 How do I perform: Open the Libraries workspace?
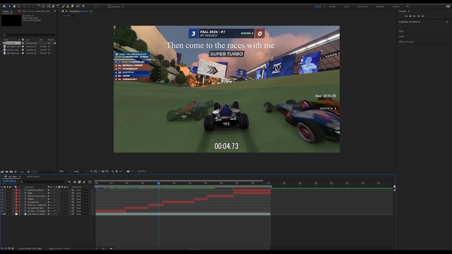pos(395,6)
